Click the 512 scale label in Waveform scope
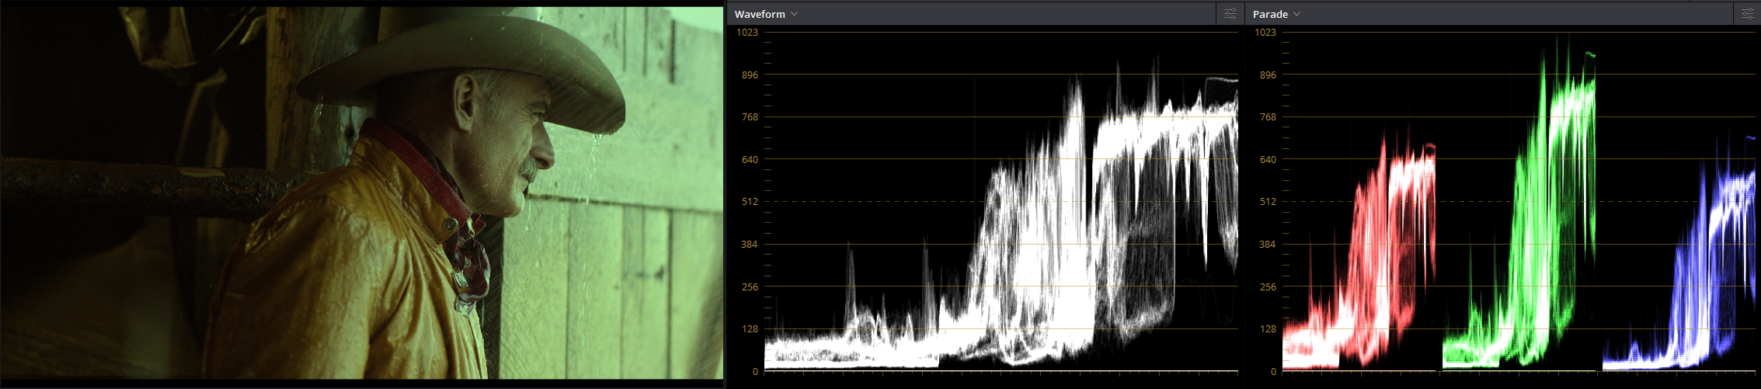The width and height of the screenshot is (1761, 389). pyautogui.click(x=749, y=202)
